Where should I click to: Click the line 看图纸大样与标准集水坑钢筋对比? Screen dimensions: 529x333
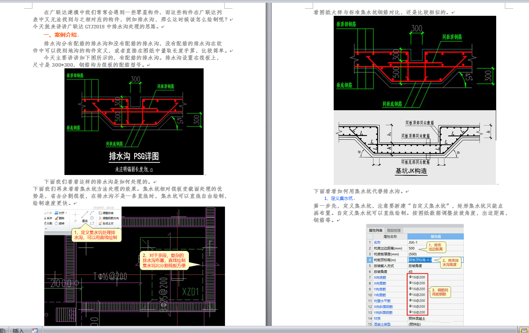(381, 12)
